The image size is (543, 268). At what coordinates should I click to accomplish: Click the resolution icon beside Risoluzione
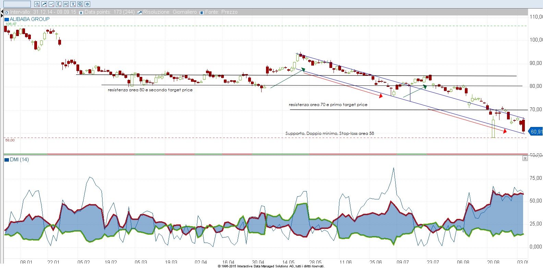[140, 13]
